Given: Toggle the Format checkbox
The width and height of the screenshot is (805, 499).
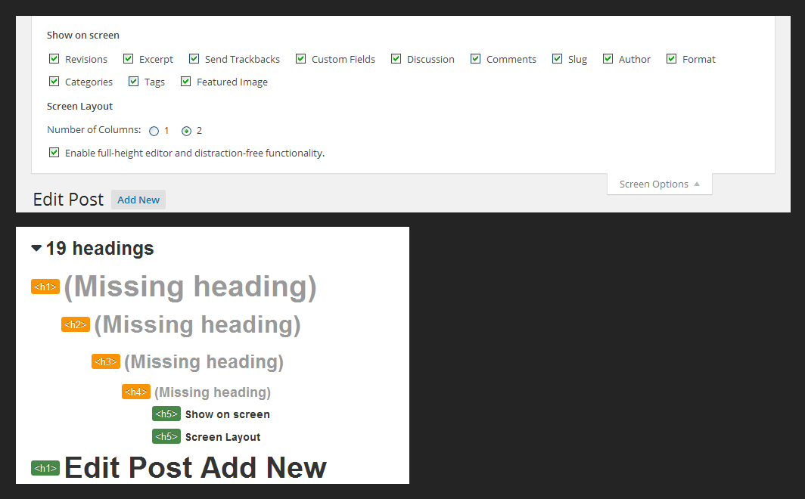Looking at the screenshot, I should 672,59.
